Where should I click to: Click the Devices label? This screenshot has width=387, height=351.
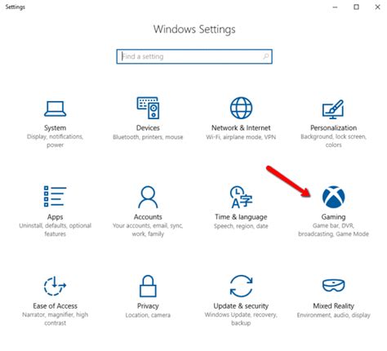[x=148, y=128]
